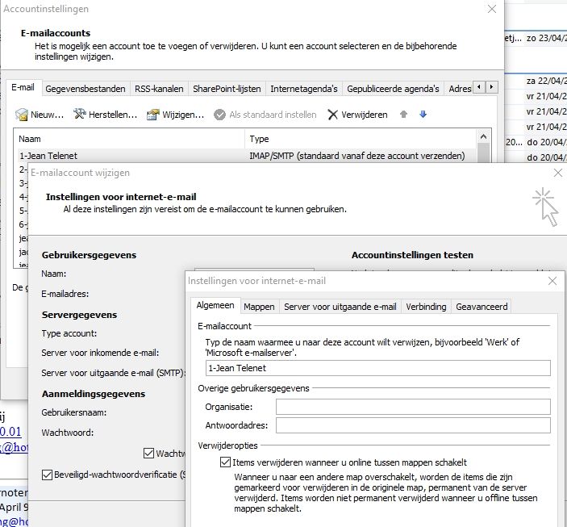Click the Nieuw... button label
567x527 pixels.
pyautogui.click(x=48, y=115)
